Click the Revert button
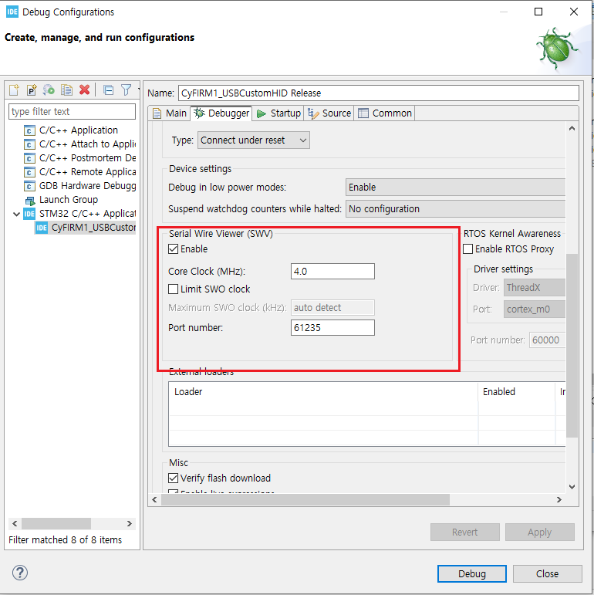Viewport: 594px width, 595px height. [464, 532]
